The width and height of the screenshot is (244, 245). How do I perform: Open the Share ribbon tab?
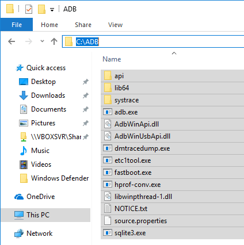(x=83, y=25)
